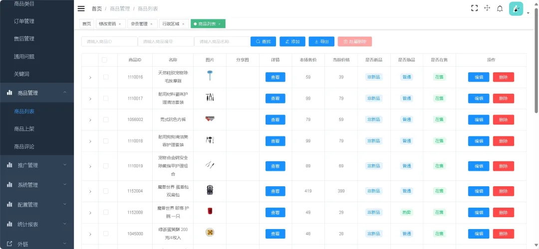This screenshot has width=539, height=249.
Task: Expand row details for product 1056002
Action: coord(90,120)
